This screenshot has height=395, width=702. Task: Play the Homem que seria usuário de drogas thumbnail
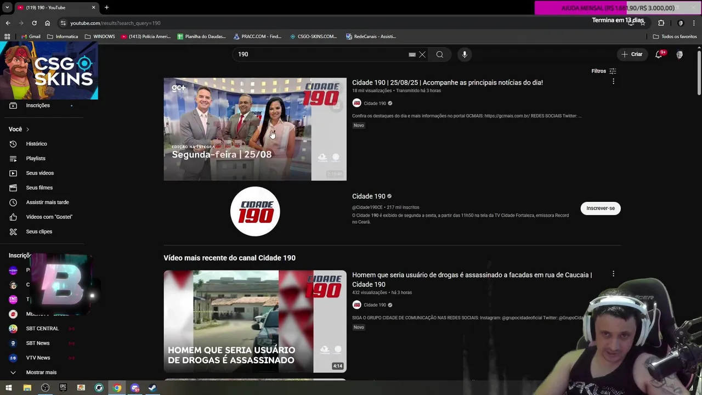pos(255,321)
